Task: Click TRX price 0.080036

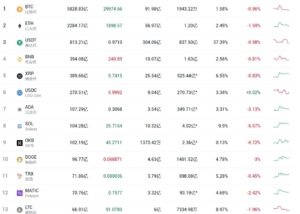Action: coord(113,176)
